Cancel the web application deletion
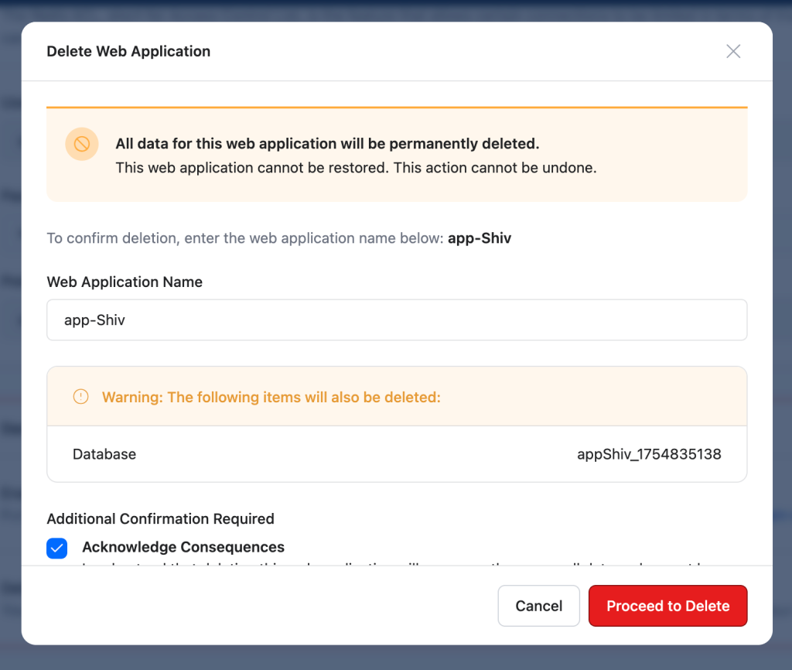 click(x=538, y=606)
